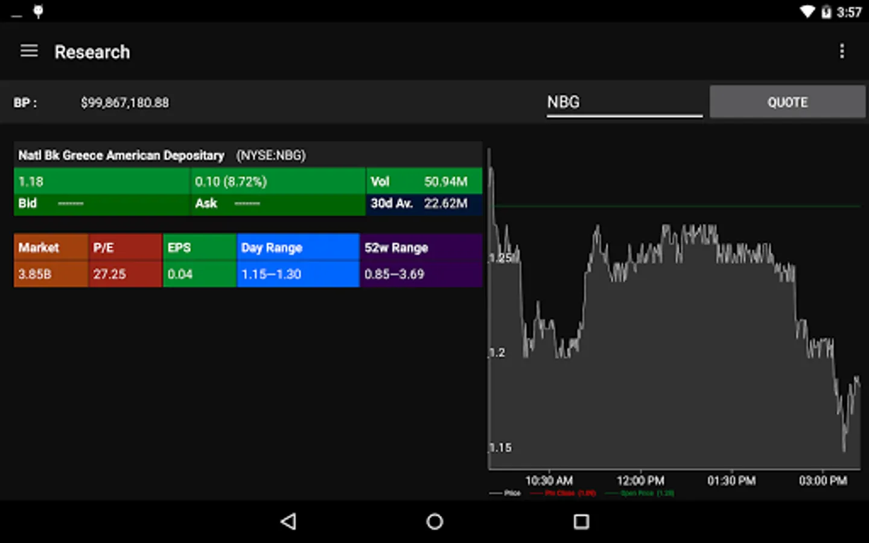Screen dimensions: 869x543
Task: Tap the change value 0.10 (8.72%)
Action: point(231,182)
